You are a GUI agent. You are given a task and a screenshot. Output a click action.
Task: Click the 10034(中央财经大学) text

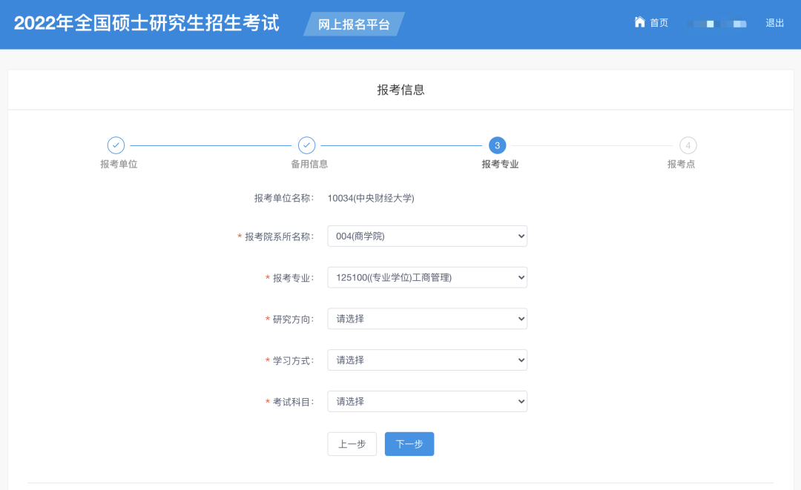coord(371,198)
